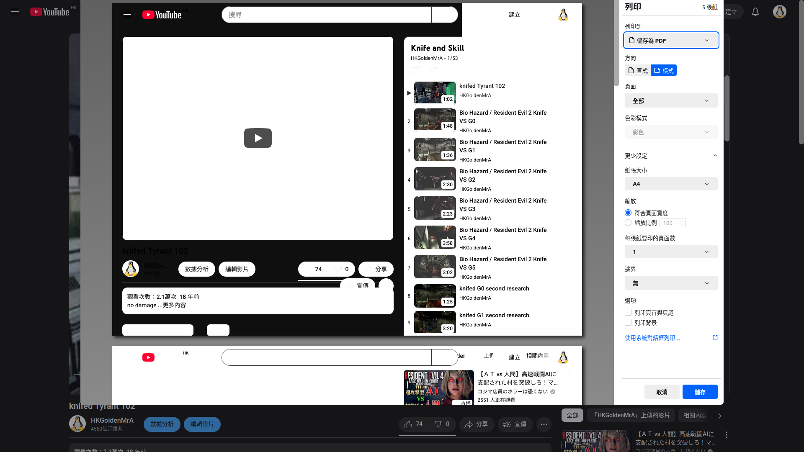Adjust the scale percentage stepper arrows
The width and height of the screenshot is (804, 452).
[682, 223]
